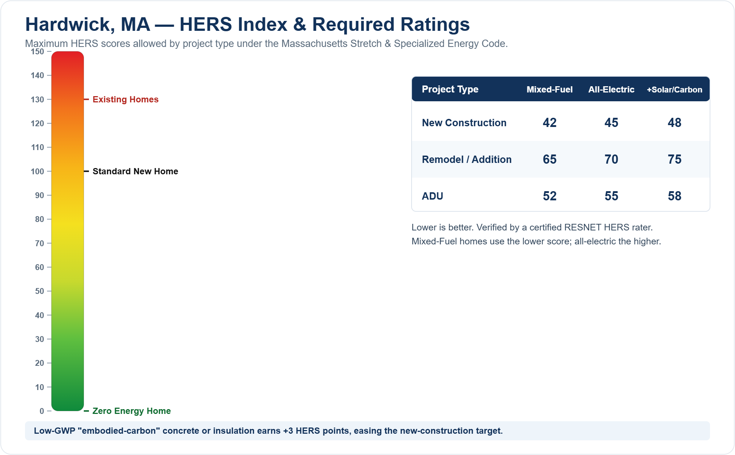Click the 60 axis tick label

click(40, 267)
